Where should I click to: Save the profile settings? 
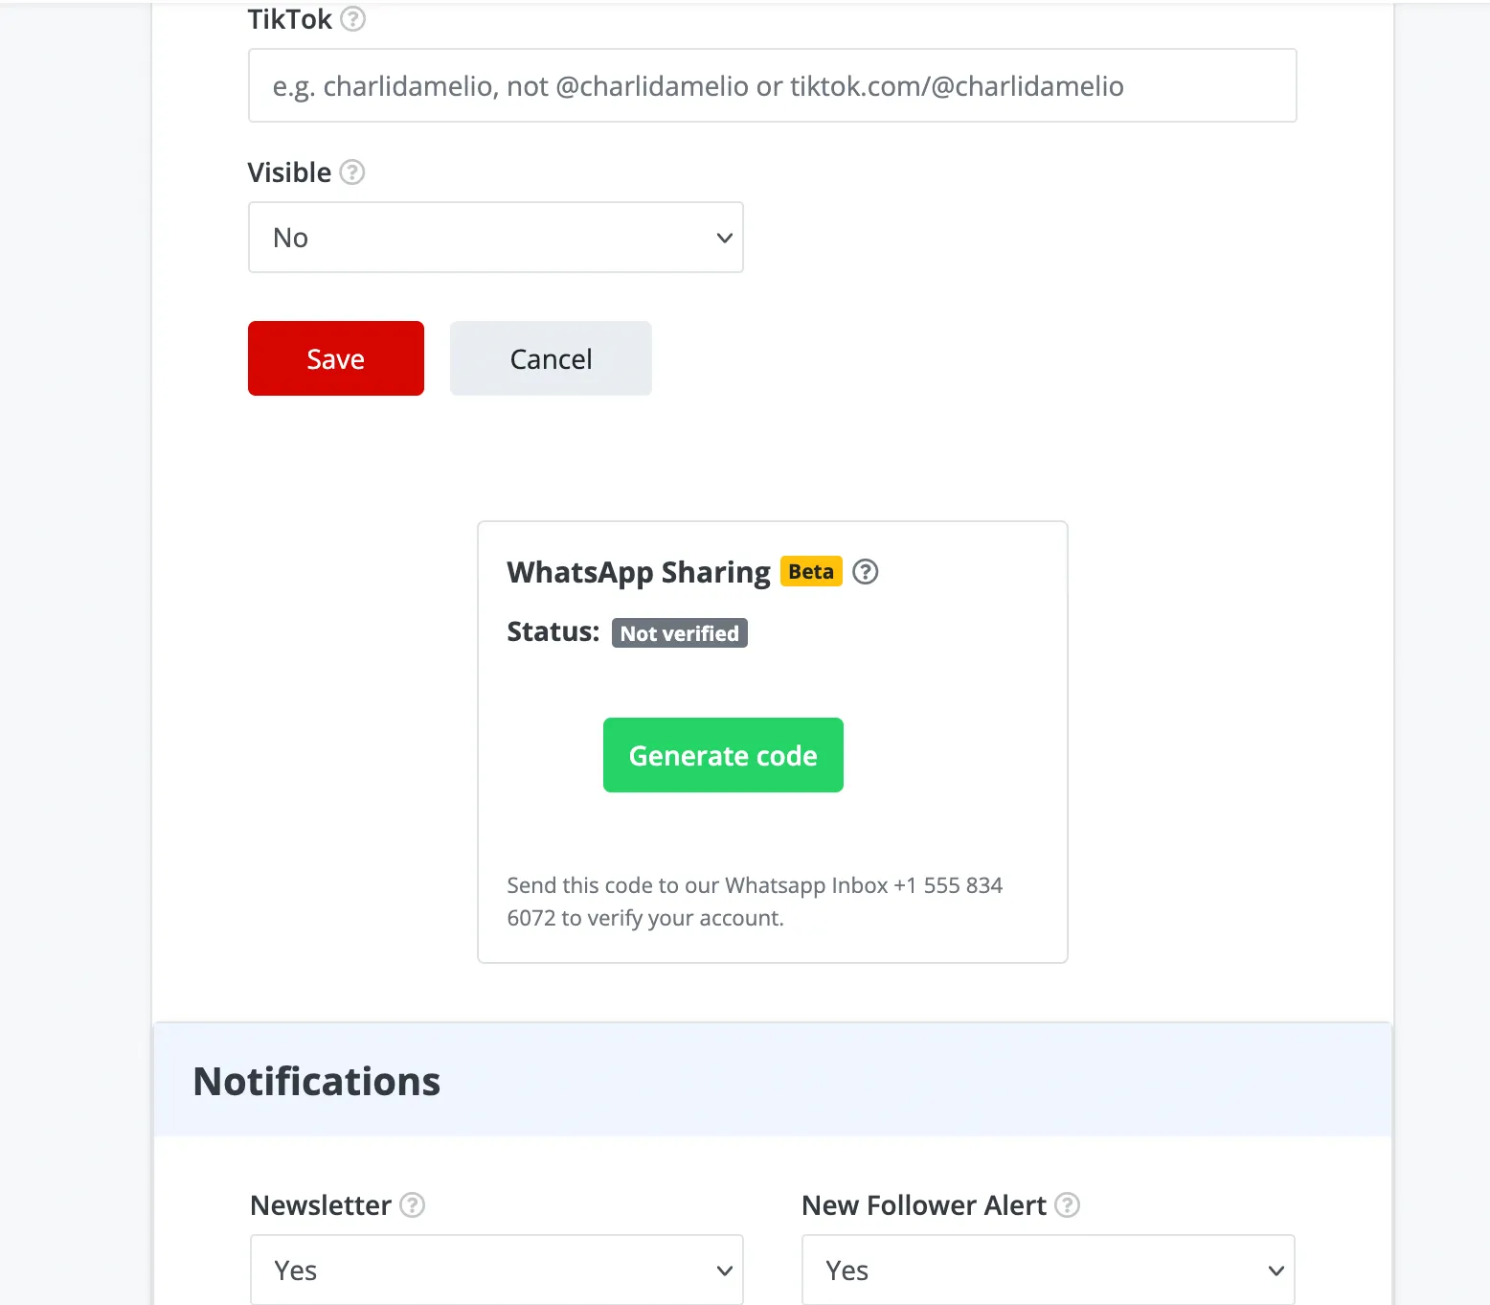coord(335,358)
